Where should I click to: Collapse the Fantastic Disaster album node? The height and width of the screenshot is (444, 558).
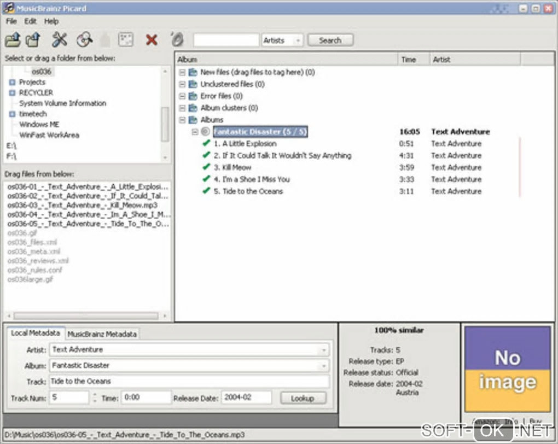[195, 132]
